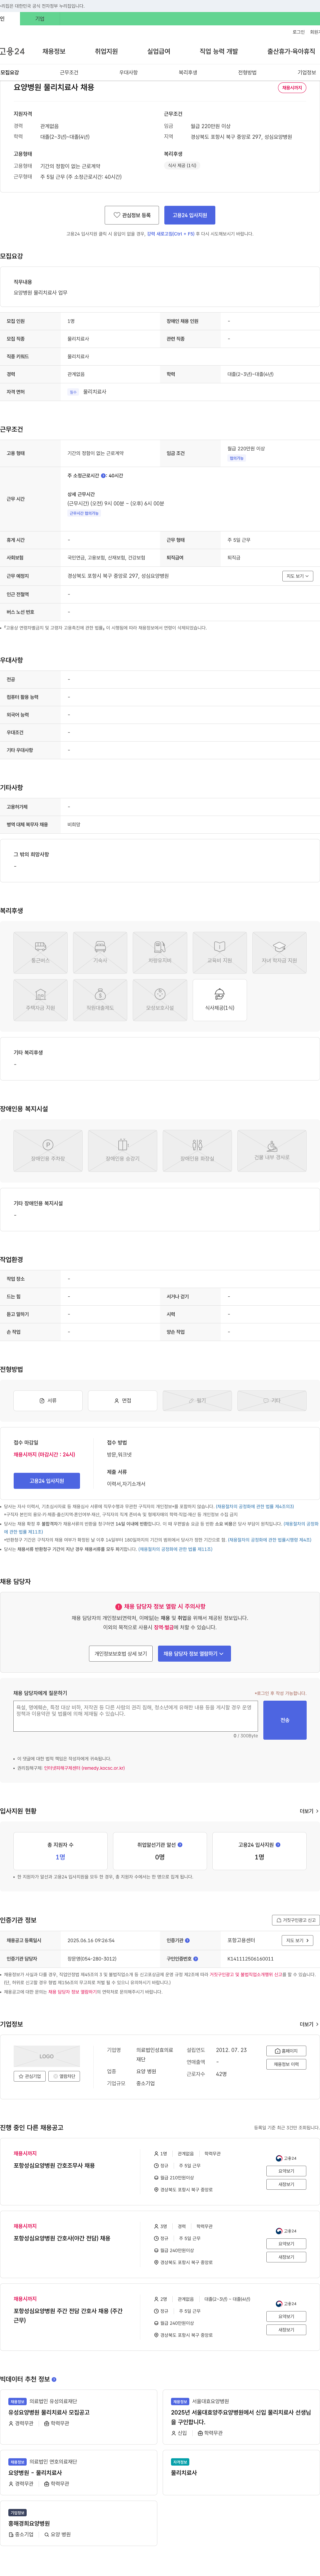
Task: Click the 채용정보 이력 button
Action: pos(286,2064)
